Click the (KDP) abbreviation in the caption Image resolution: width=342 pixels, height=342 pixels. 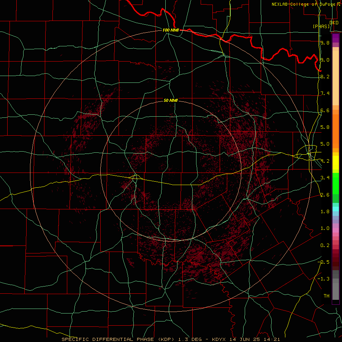click(x=165, y=339)
